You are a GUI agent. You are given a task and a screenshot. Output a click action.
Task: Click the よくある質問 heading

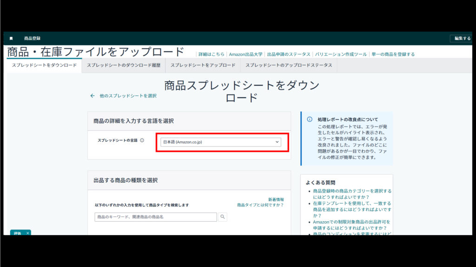pyautogui.click(x=320, y=183)
